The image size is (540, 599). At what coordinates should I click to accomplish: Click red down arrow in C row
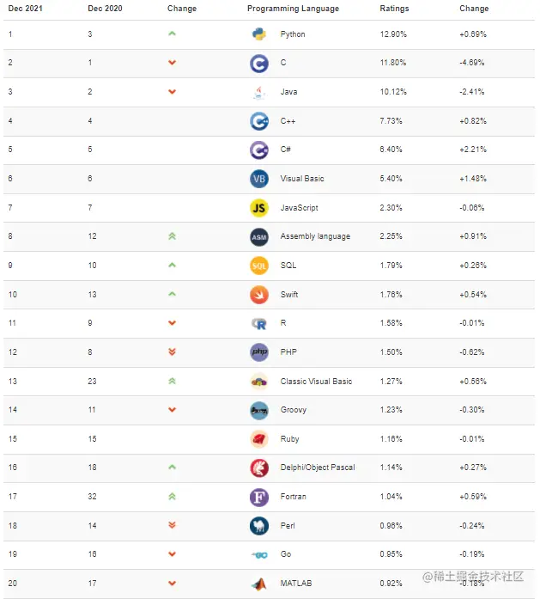pyautogui.click(x=172, y=62)
